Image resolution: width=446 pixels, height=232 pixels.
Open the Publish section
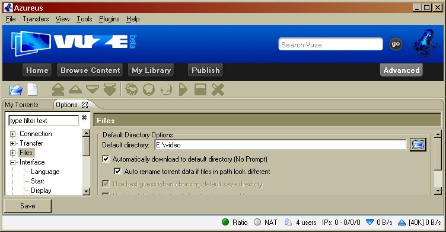tap(205, 70)
